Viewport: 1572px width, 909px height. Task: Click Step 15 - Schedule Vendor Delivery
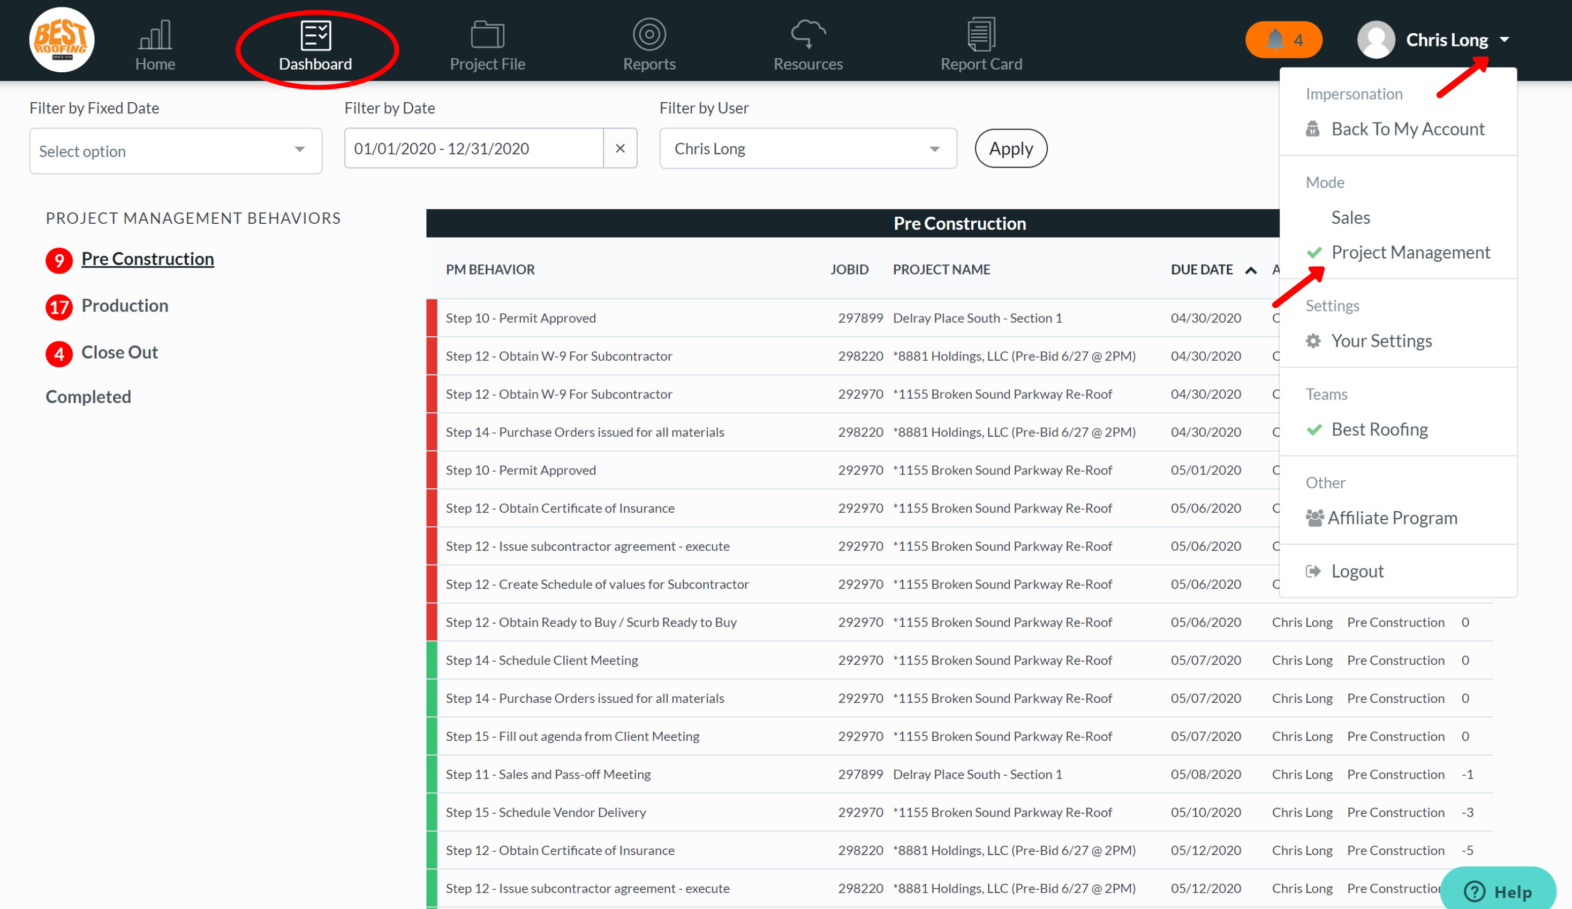tap(546, 812)
